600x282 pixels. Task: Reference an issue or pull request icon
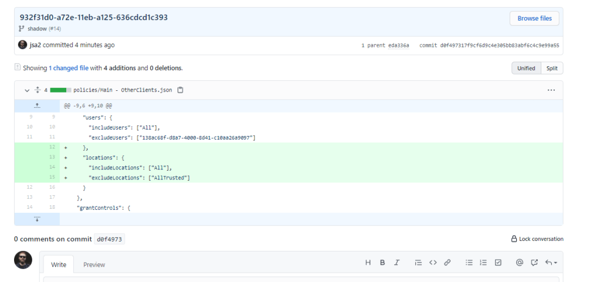click(534, 263)
